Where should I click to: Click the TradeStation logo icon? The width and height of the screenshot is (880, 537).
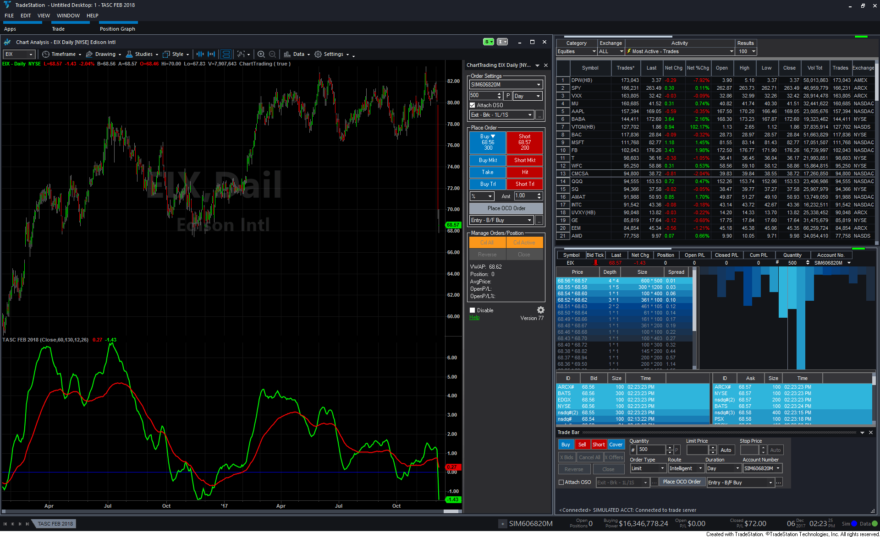click(7, 5)
